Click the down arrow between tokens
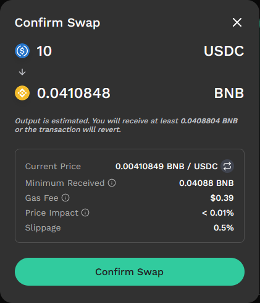This screenshot has width=260, height=303. [22, 72]
